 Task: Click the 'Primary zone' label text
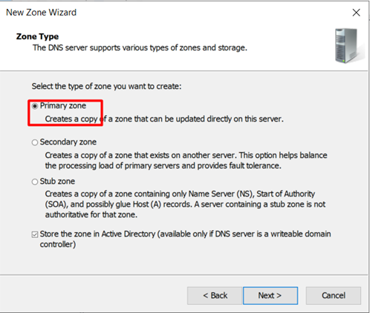click(63, 105)
